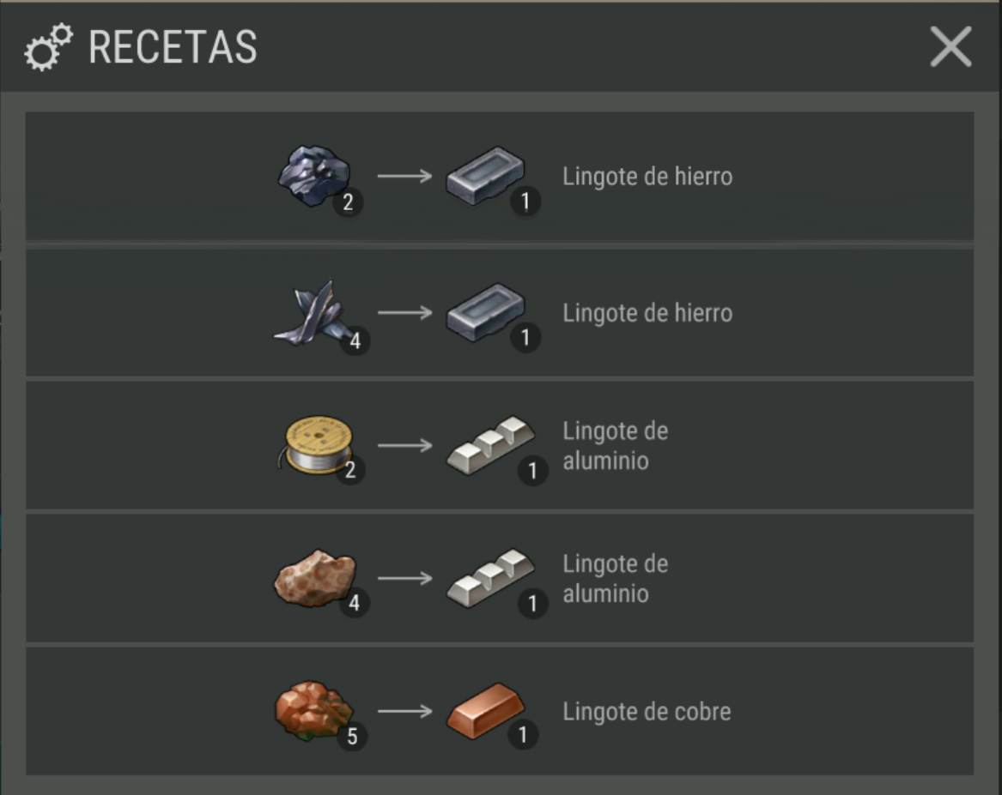
Task: Select iron ingot icon in scrap metal recipe
Action: coord(486,313)
